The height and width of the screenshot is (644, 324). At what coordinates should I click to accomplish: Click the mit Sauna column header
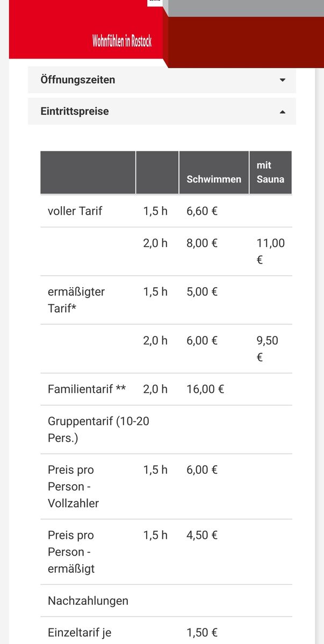pyautogui.click(x=270, y=172)
